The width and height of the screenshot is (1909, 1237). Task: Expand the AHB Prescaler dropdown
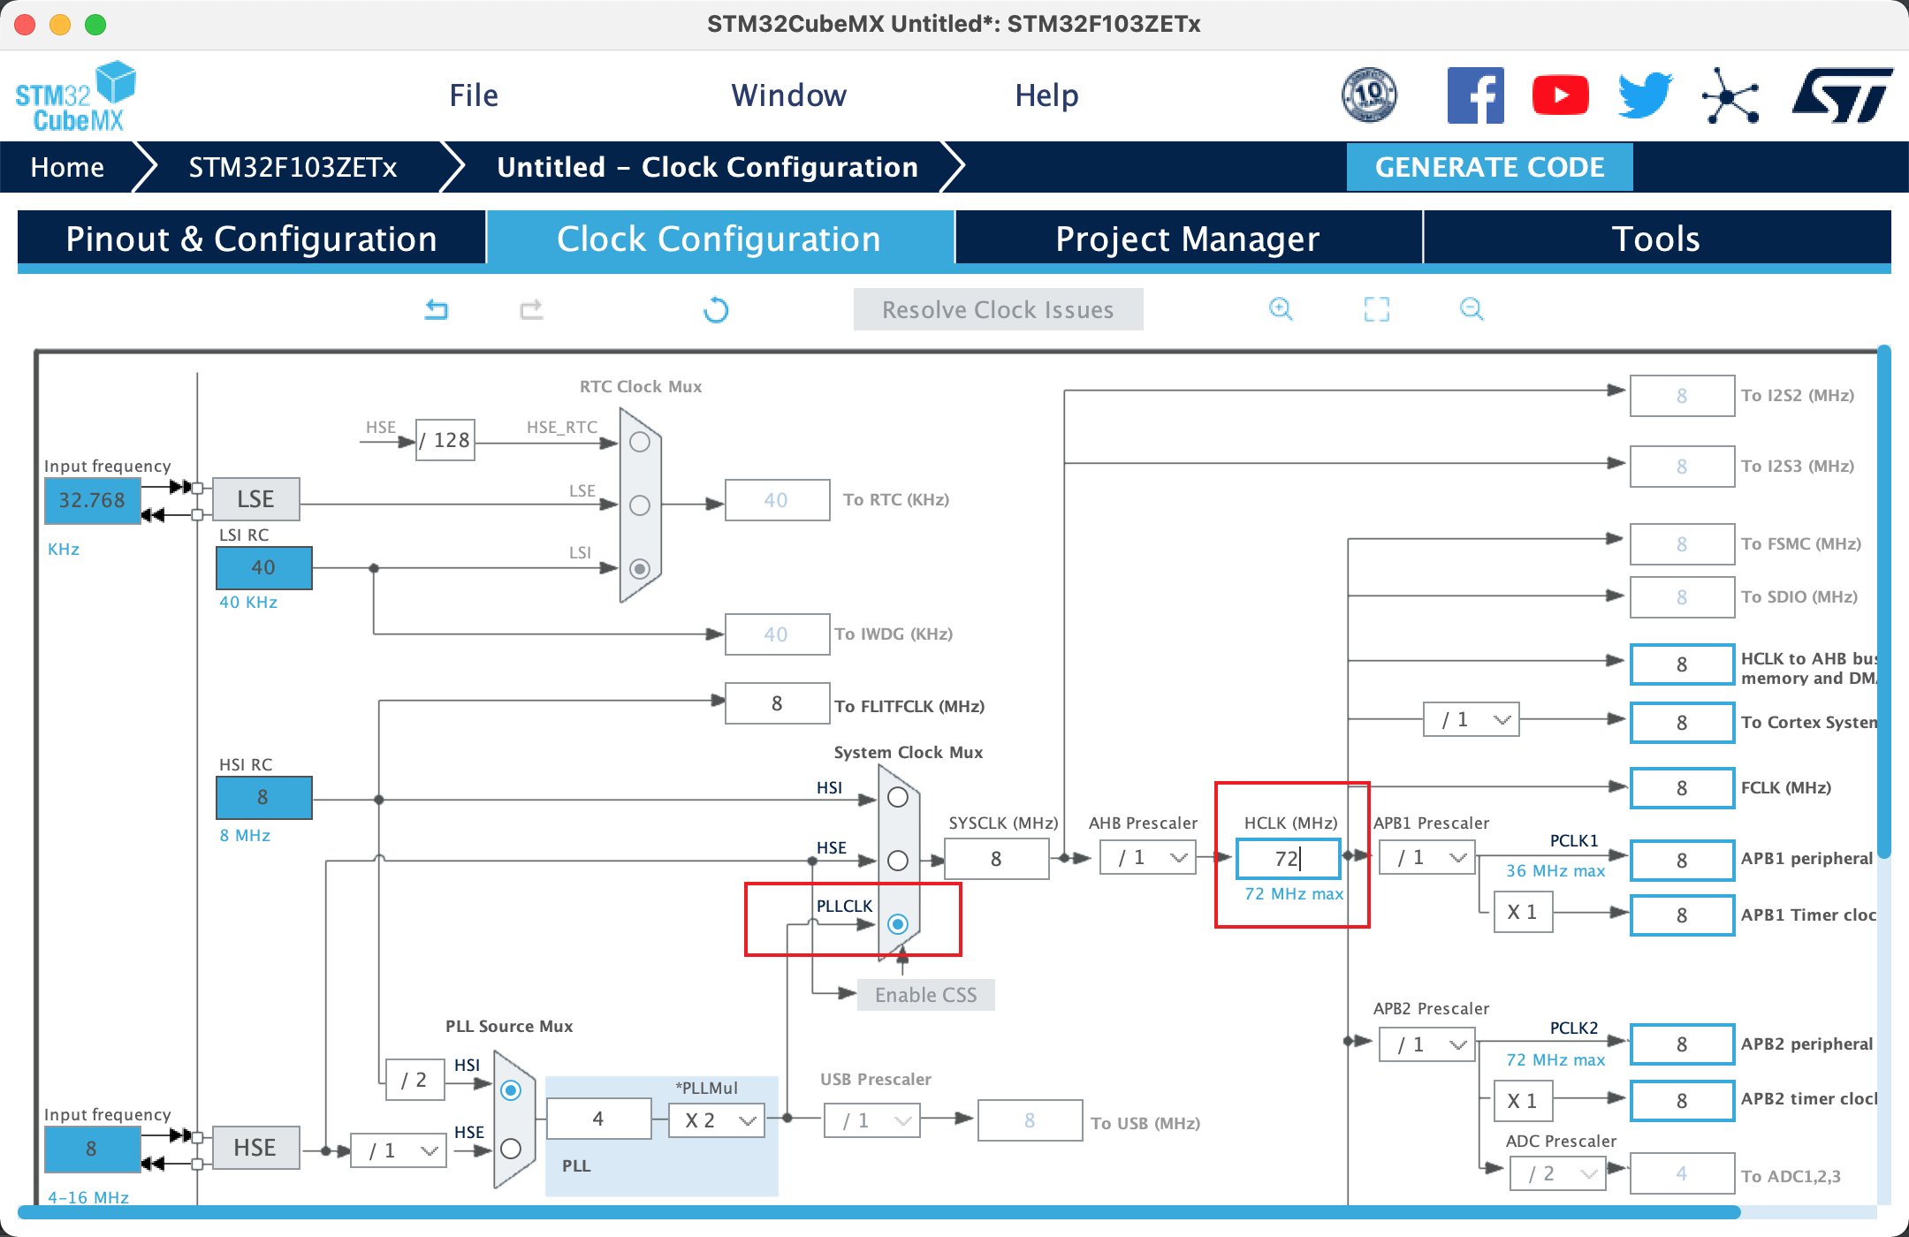(x=1148, y=858)
